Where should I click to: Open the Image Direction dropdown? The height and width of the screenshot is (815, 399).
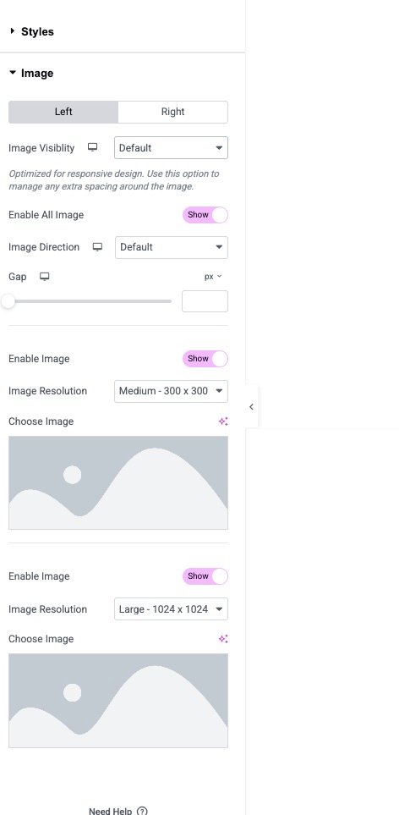(172, 247)
